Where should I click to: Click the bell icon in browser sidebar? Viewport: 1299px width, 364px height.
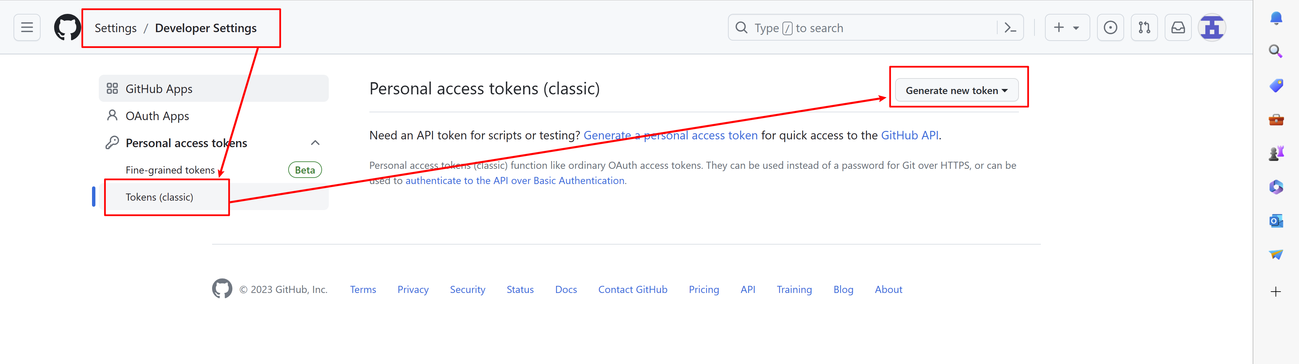click(x=1275, y=18)
